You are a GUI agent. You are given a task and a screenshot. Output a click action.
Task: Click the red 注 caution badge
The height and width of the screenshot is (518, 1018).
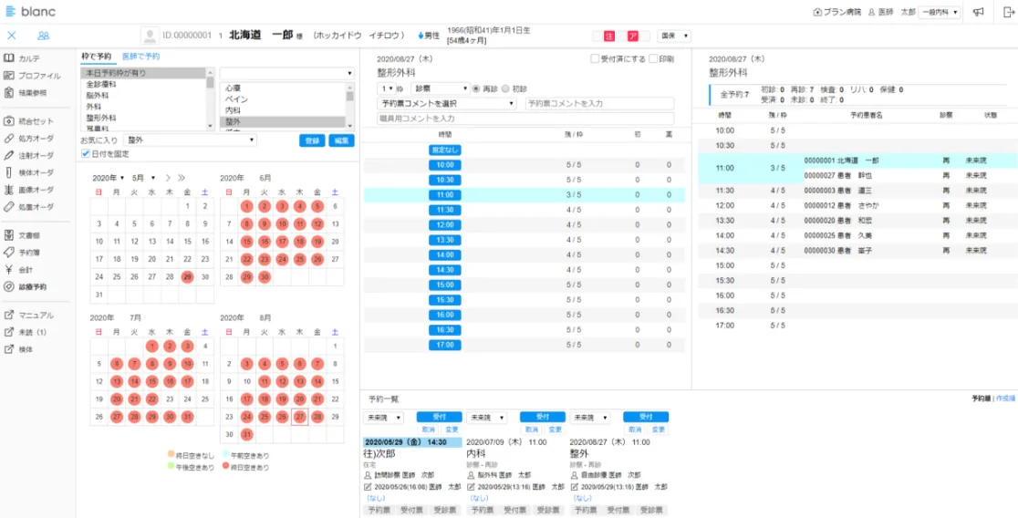[609, 36]
